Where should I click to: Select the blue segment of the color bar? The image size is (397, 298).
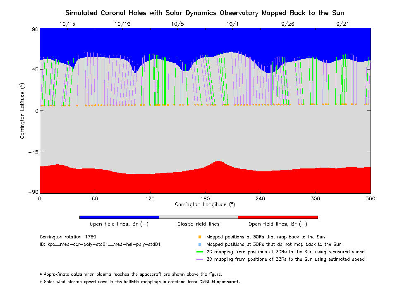coord(119,217)
